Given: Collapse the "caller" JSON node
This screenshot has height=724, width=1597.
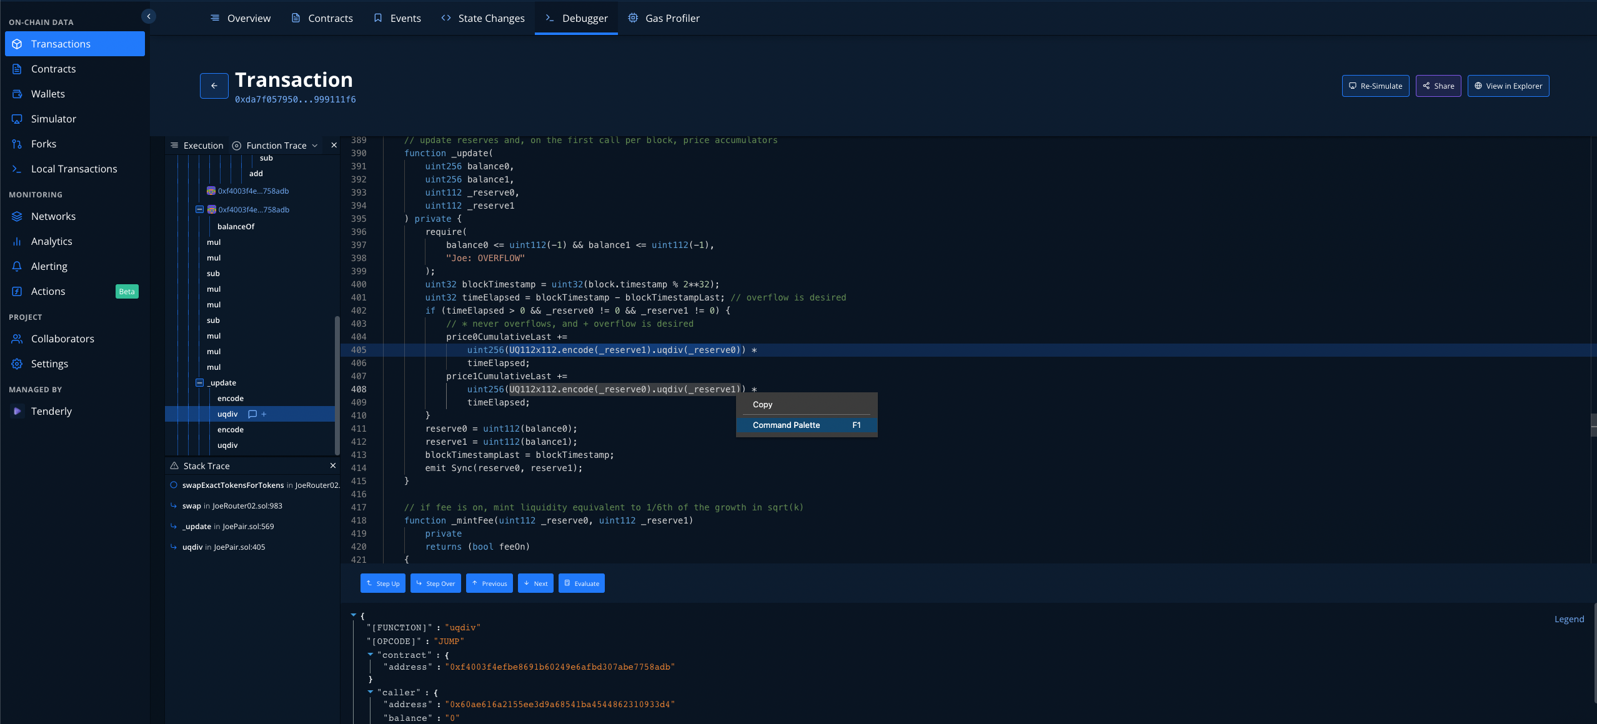Looking at the screenshot, I should (x=371, y=692).
